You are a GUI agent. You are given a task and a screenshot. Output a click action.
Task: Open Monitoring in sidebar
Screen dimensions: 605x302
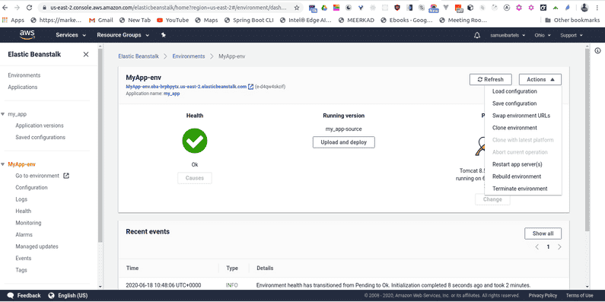click(x=28, y=223)
